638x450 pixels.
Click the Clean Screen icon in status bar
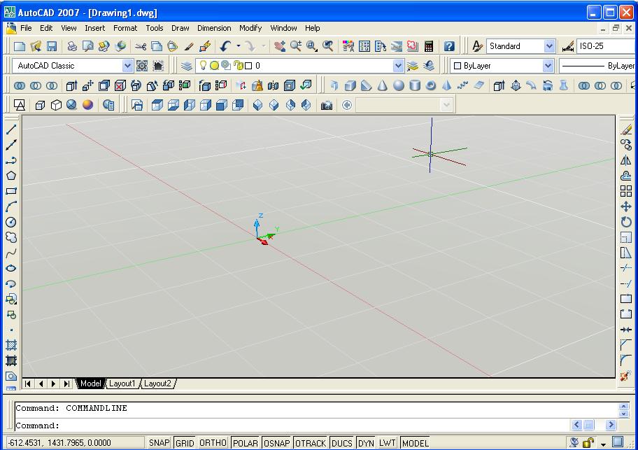click(618, 442)
